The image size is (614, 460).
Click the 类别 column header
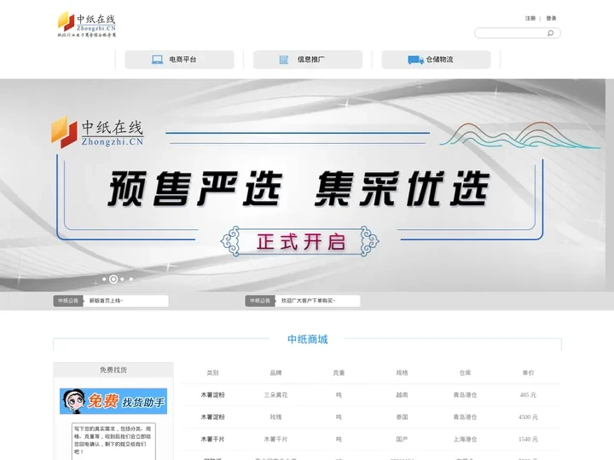point(212,373)
